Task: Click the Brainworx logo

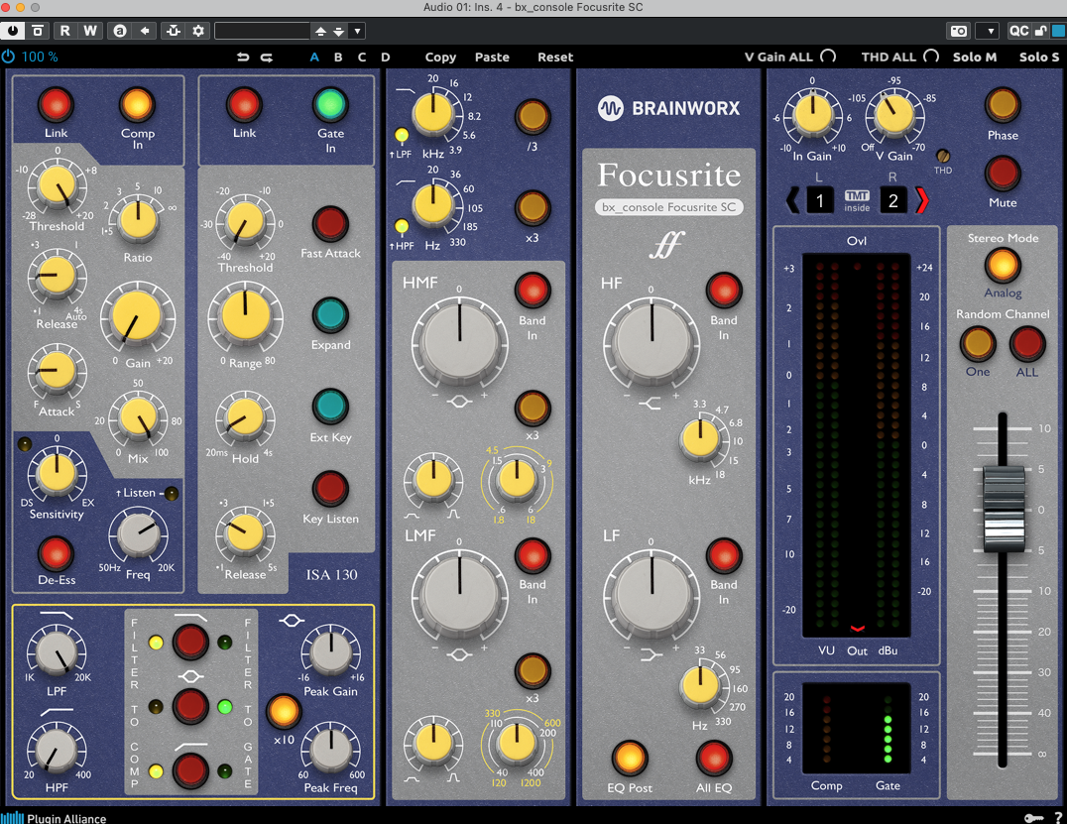Action: [668, 108]
